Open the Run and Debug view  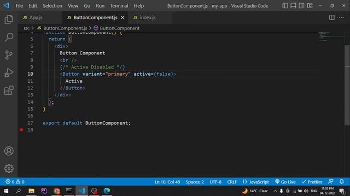point(9,72)
